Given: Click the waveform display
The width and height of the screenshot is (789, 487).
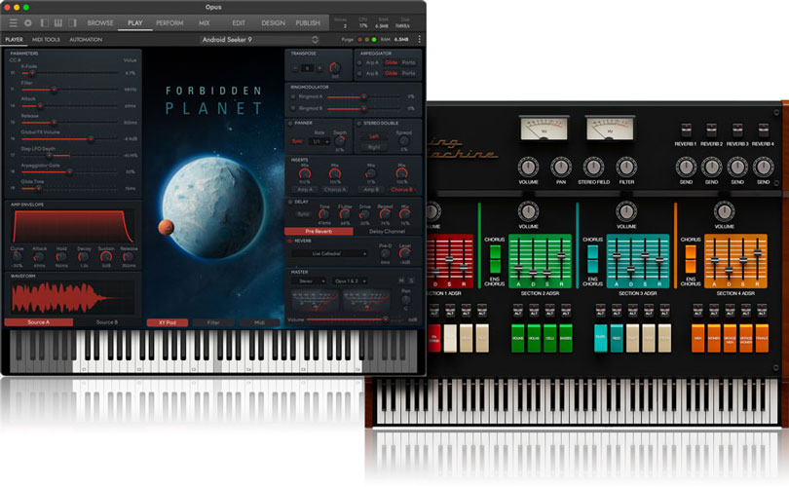Looking at the screenshot, I should [x=73, y=297].
